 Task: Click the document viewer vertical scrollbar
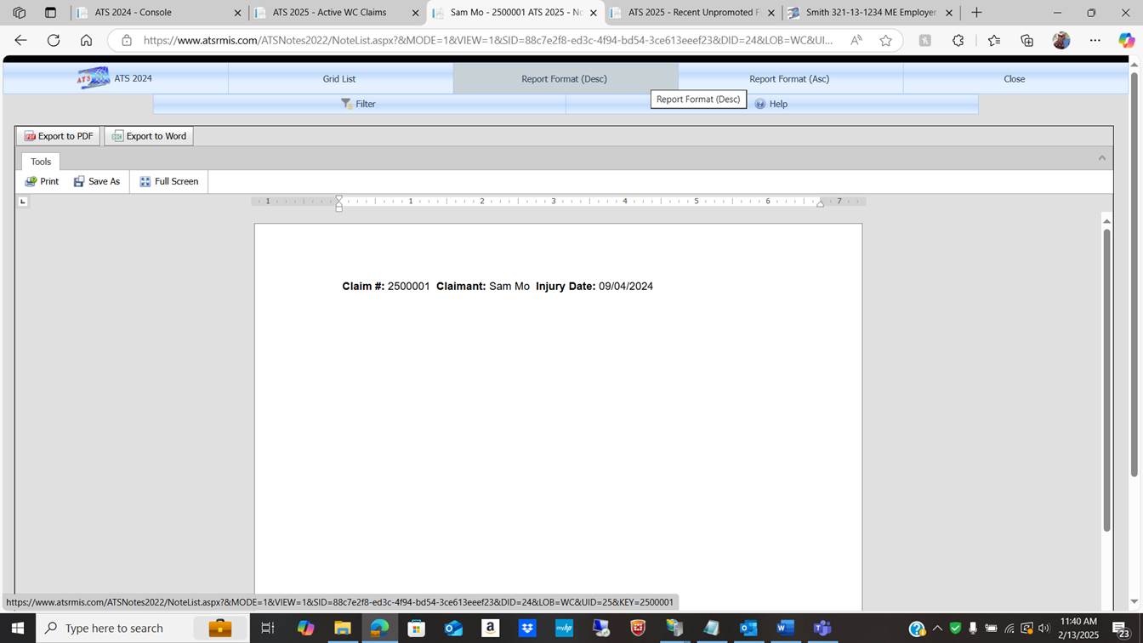tap(1106, 378)
